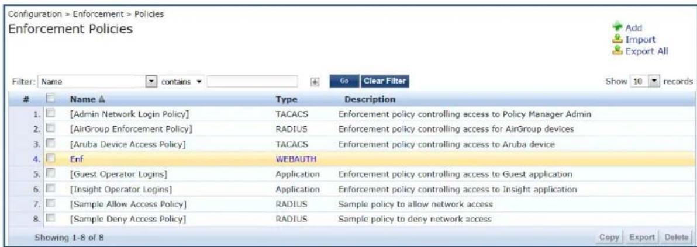
Task: Check the box for Admin Network Login Policy
Action: coord(51,114)
